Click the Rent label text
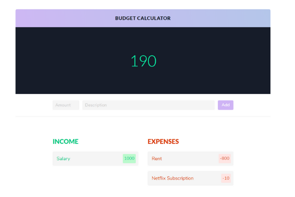 pos(156,159)
